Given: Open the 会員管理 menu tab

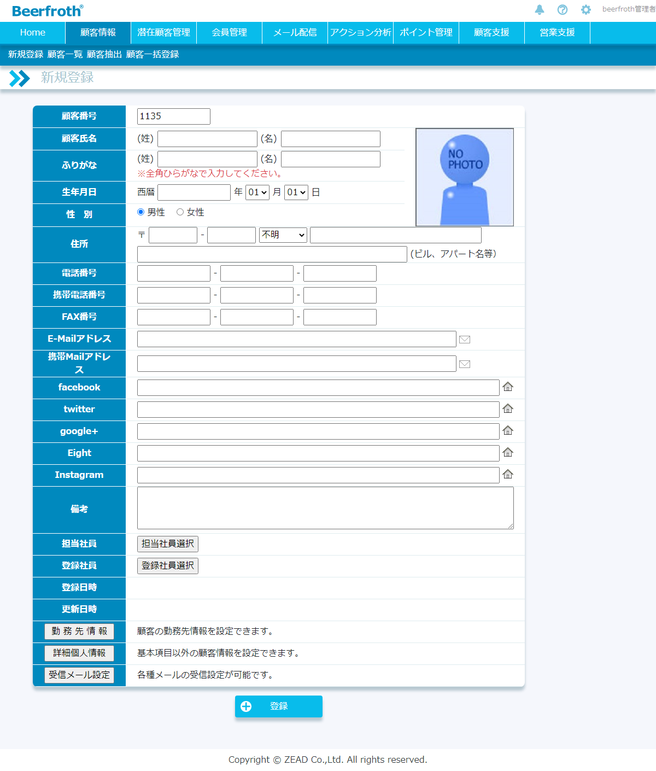Looking at the screenshot, I should pos(229,32).
